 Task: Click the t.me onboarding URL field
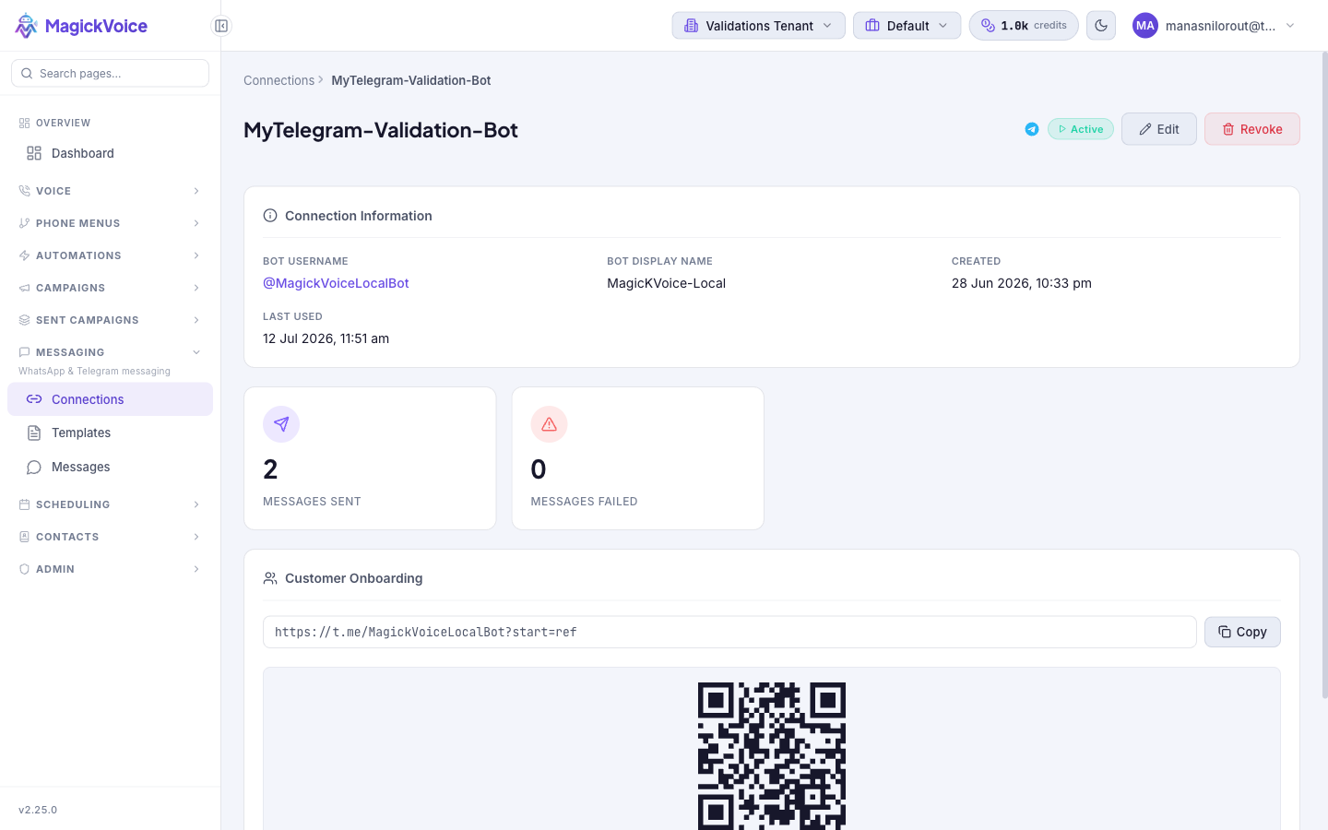click(x=729, y=632)
